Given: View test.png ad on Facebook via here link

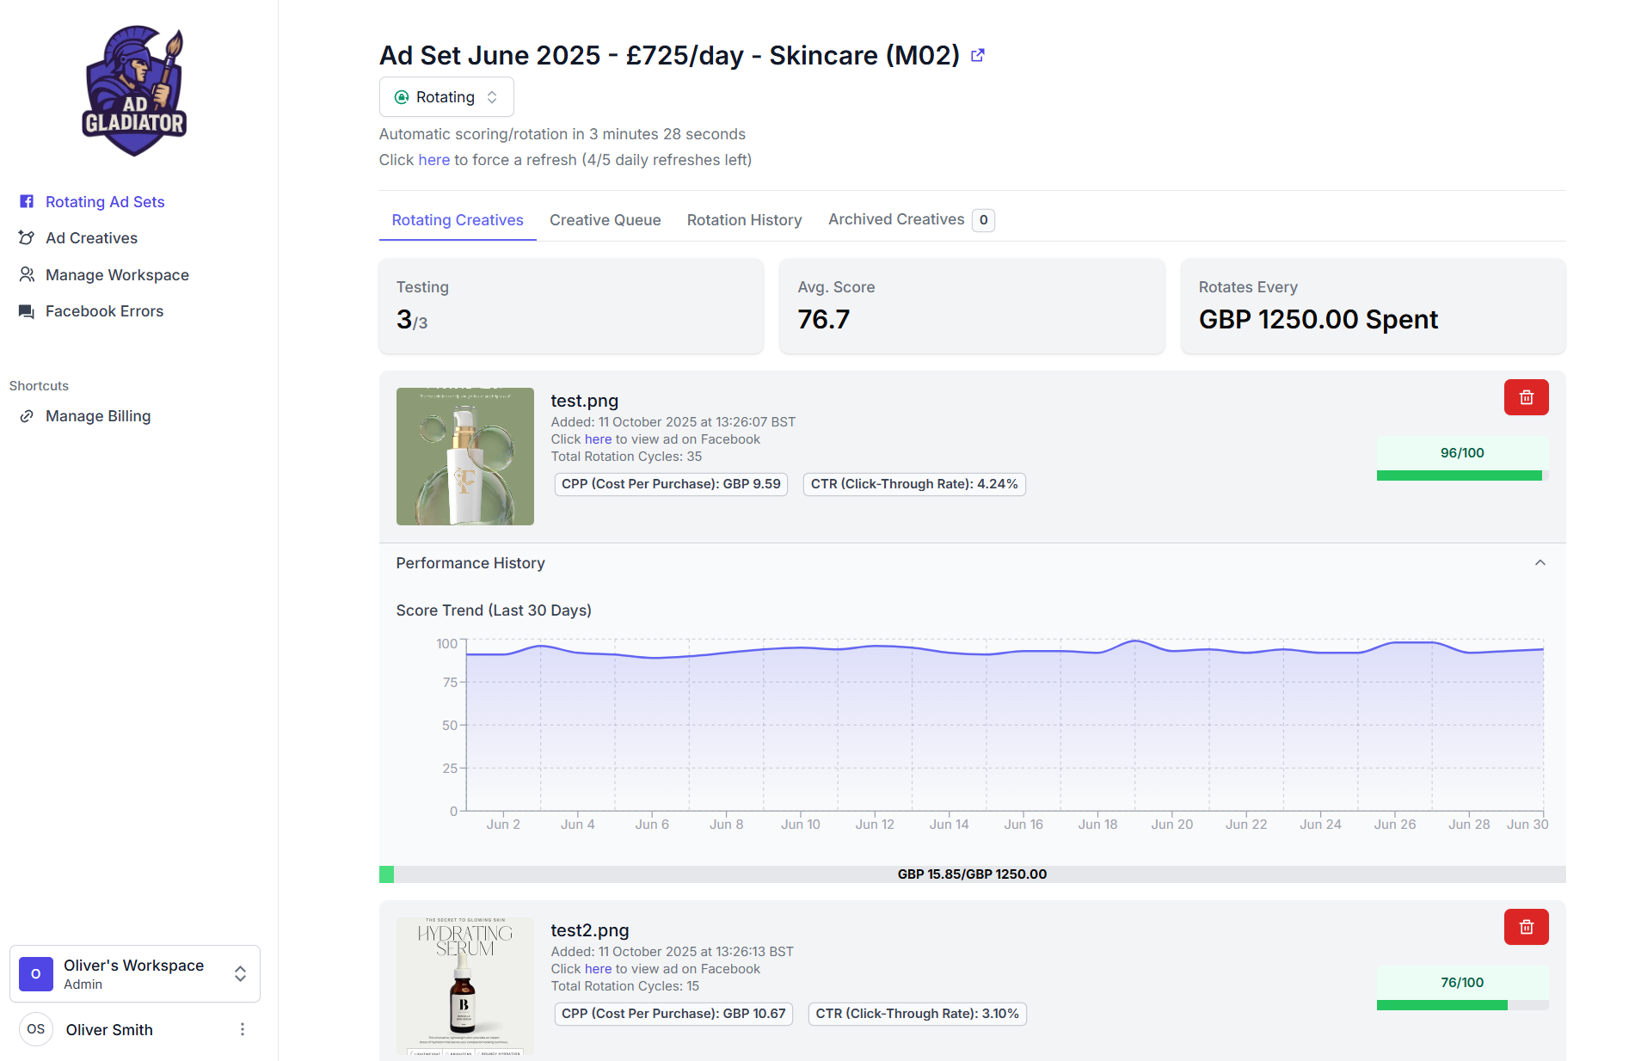Looking at the screenshot, I should [599, 439].
